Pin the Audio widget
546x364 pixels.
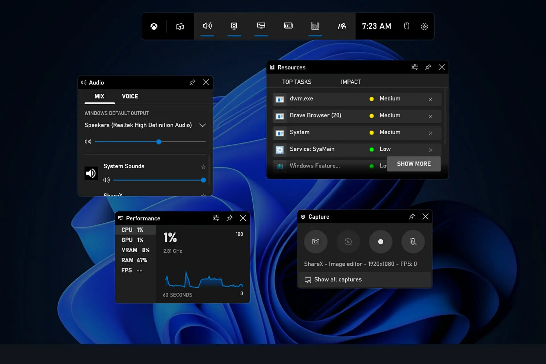[x=192, y=82]
